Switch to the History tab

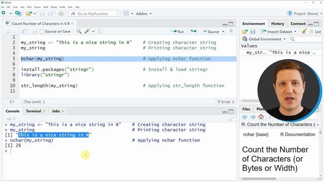click(x=277, y=24)
